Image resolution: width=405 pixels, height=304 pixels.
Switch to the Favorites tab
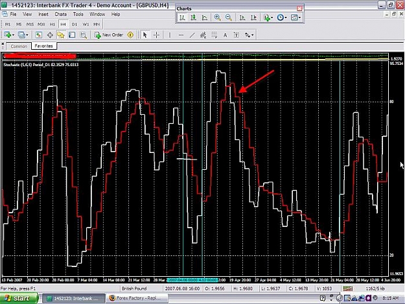[x=43, y=46]
